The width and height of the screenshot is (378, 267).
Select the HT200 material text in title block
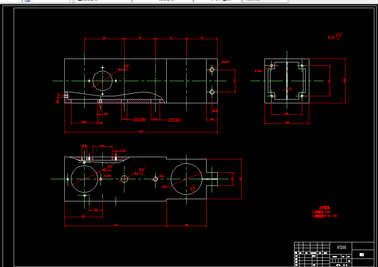pos(341,247)
